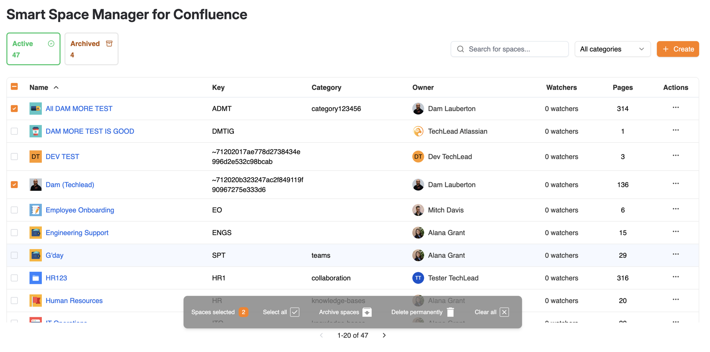The image size is (710, 352).
Task: Click the orange DT icon of DEV TEST space
Action: [36, 157]
